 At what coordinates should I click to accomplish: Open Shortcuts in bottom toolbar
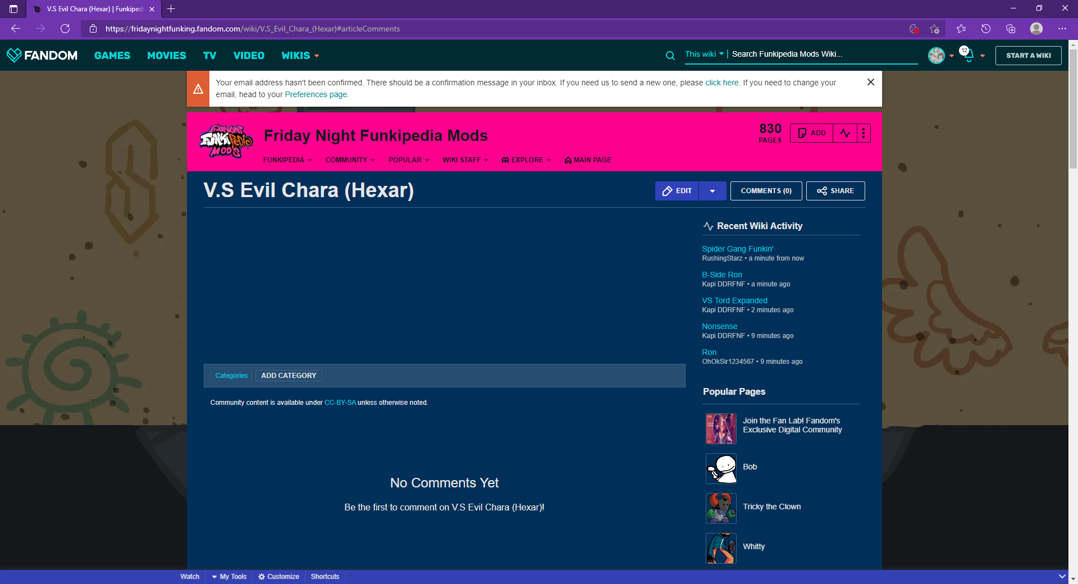coord(325,577)
